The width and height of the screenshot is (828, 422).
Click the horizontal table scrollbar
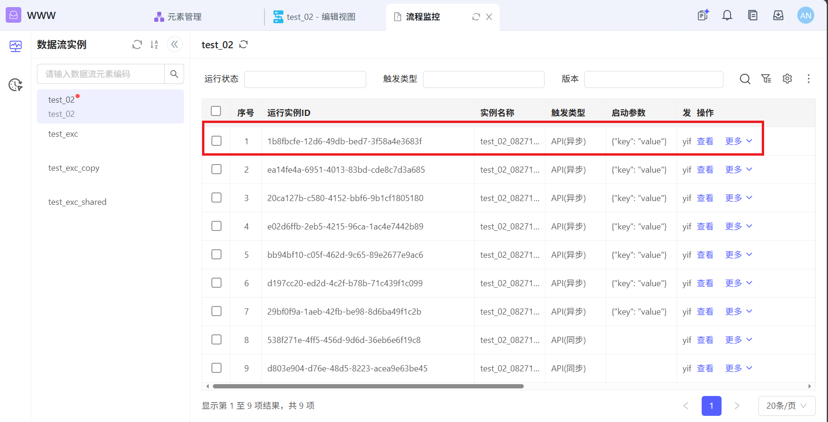(368, 386)
